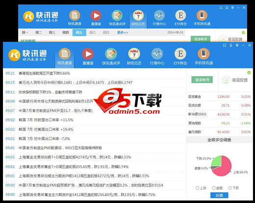Open title bar dropdown menu in back window

[x=232, y=7]
